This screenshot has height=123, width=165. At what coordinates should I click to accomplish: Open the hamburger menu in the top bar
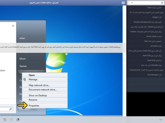click(x=123, y=3)
